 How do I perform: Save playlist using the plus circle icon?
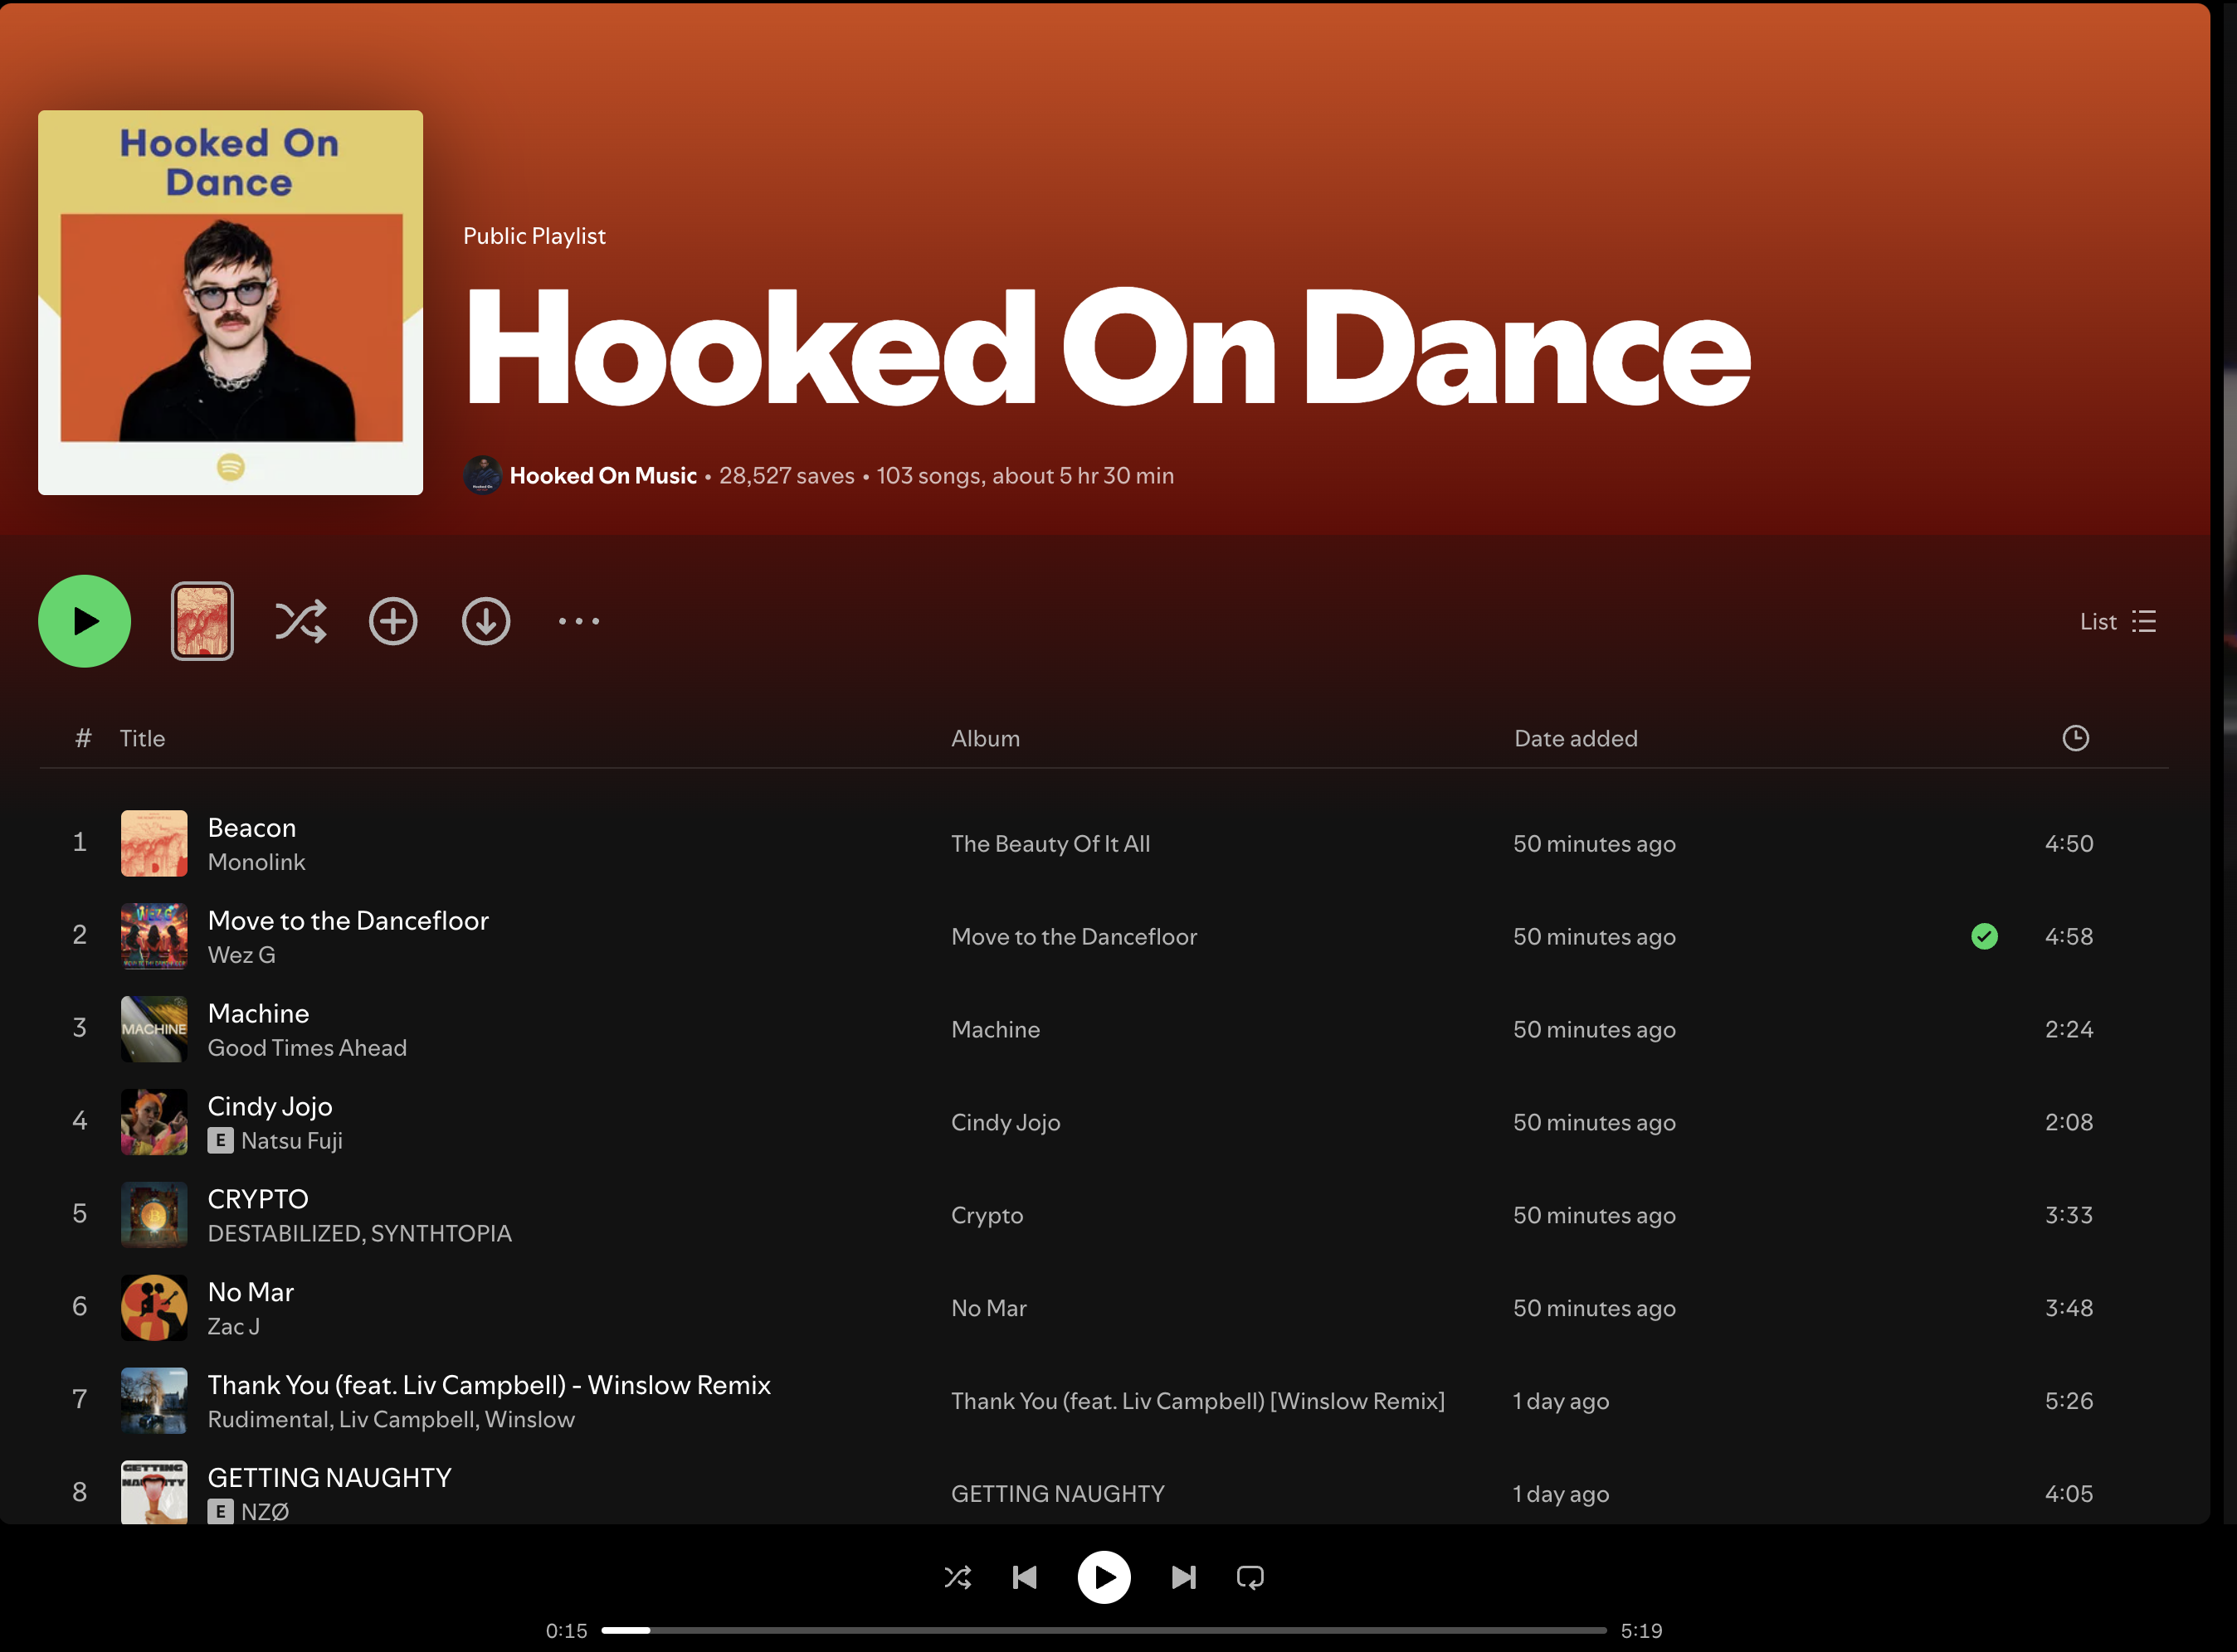(393, 621)
